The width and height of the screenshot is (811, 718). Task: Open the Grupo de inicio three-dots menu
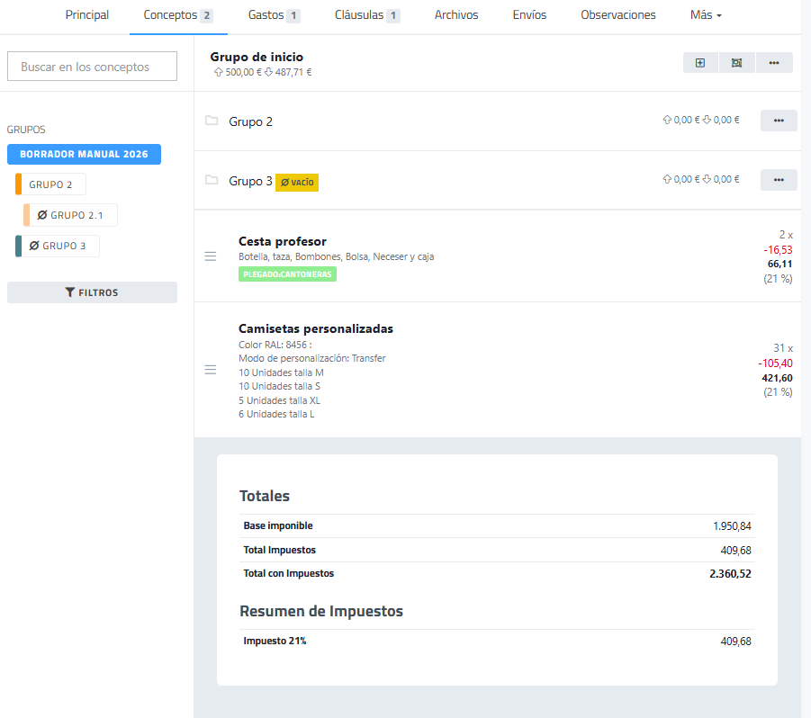[x=773, y=63]
